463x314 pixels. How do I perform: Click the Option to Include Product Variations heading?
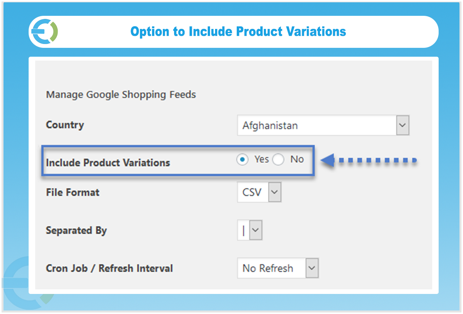[x=238, y=32]
